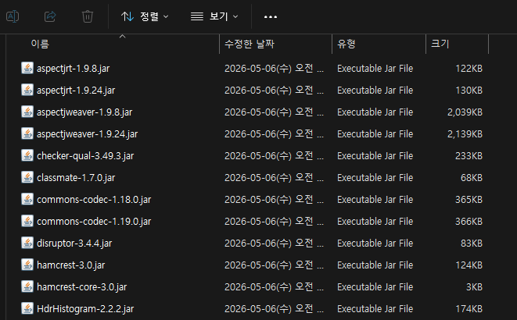Sort by the 이름 column header

coord(40,44)
